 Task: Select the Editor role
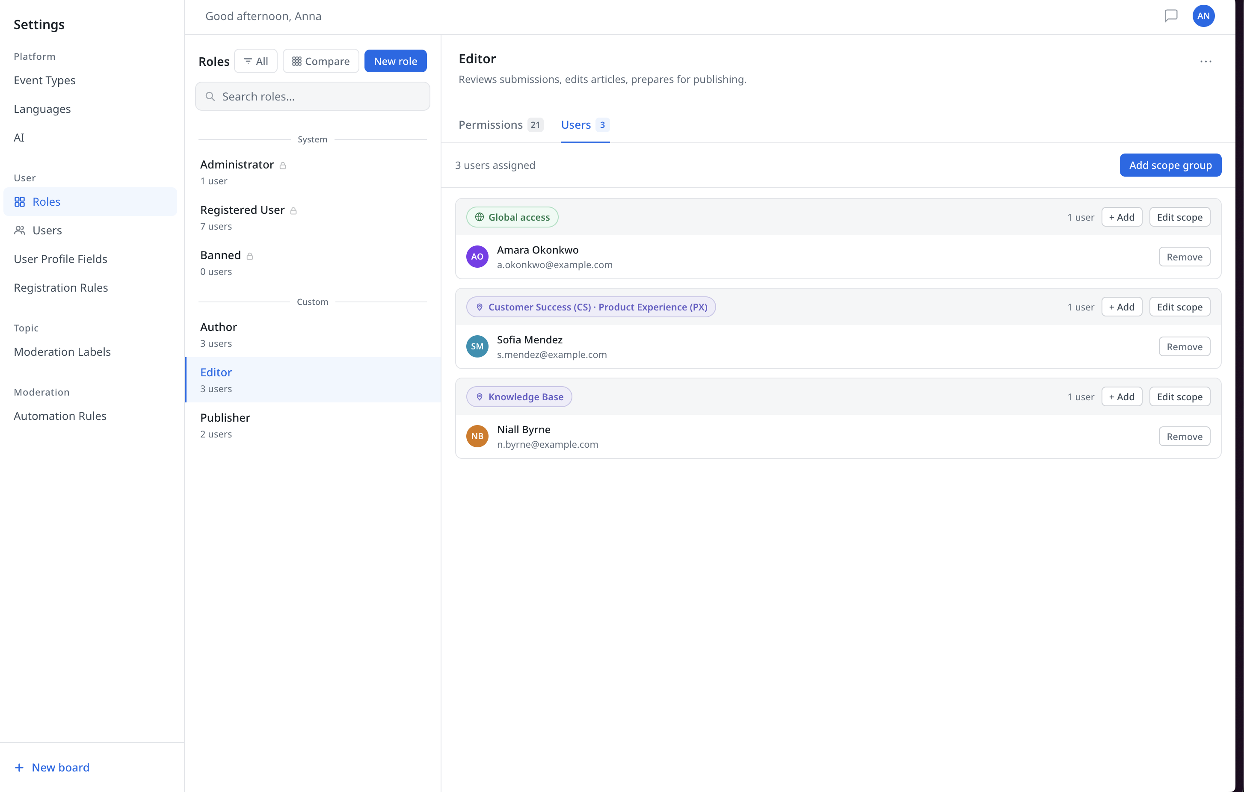tap(313, 380)
